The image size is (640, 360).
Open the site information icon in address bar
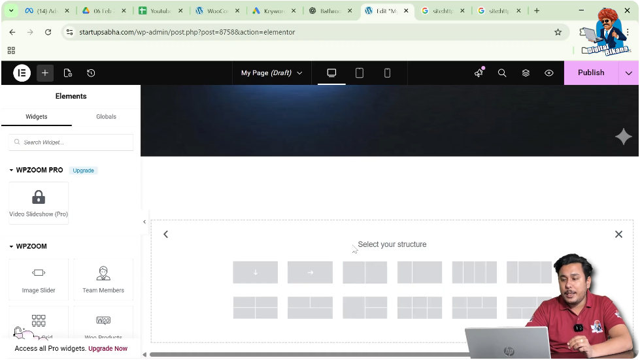(70, 32)
